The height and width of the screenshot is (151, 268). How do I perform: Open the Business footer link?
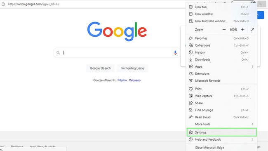17,146
